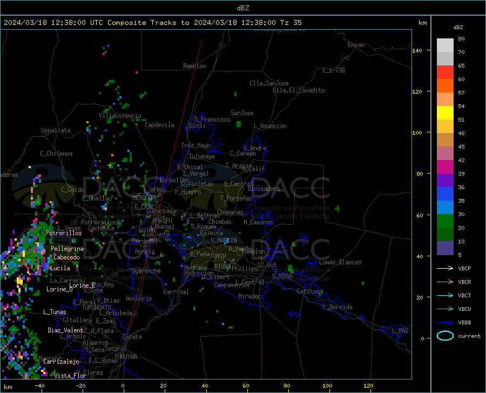Image resolution: width=486 pixels, height=393 pixels.
Task: Click the Lorine_O pink label
Action: pyautogui.click(x=59, y=289)
